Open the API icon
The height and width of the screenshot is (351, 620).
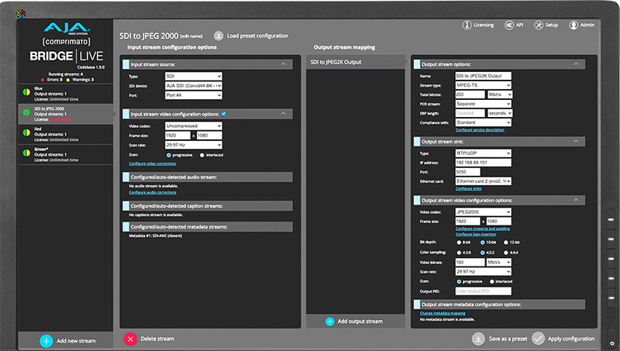click(x=509, y=25)
